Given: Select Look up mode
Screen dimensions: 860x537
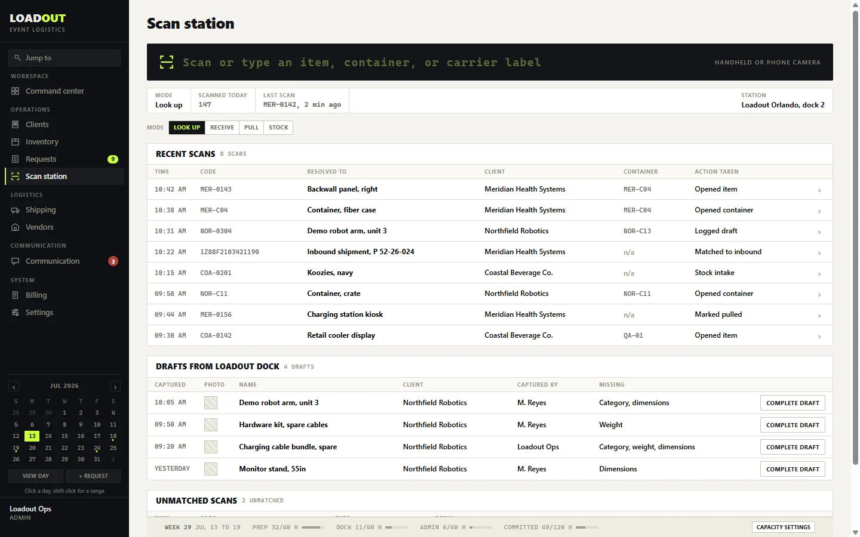Looking at the screenshot, I should (x=187, y=128).
